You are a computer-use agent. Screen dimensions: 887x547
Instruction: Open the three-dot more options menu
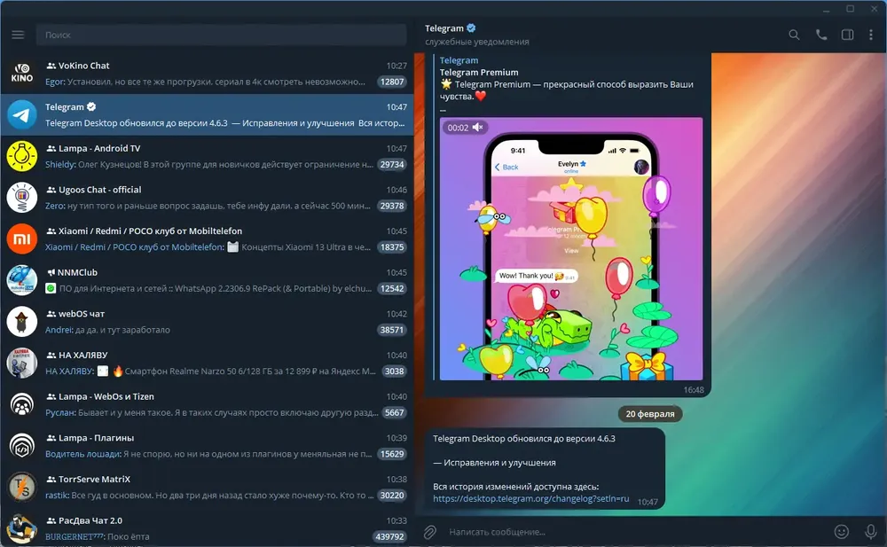(x=871, y=35)
